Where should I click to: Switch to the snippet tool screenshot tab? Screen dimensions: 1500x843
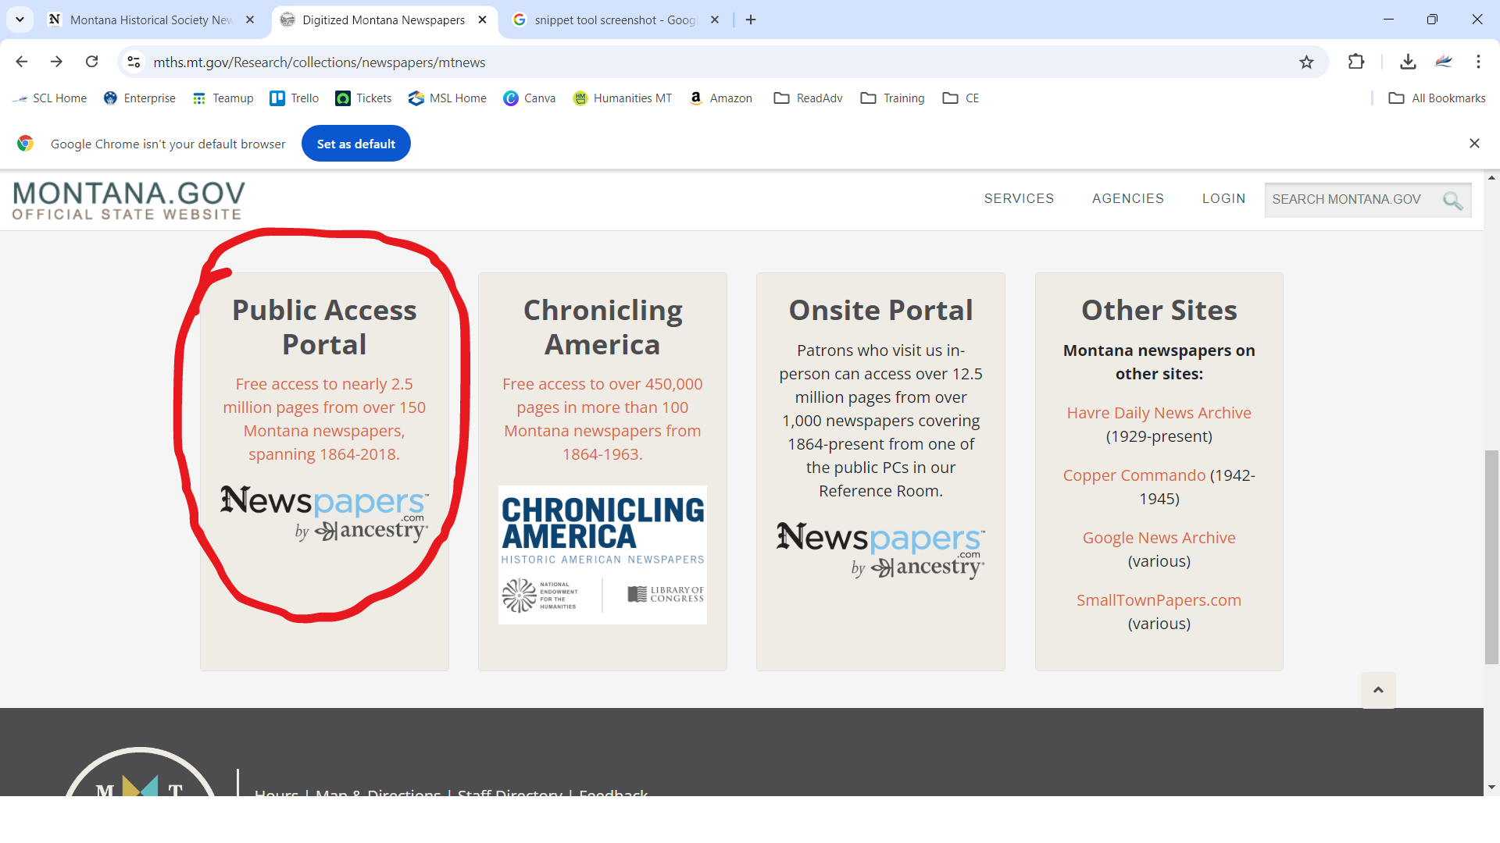point(614,20)
